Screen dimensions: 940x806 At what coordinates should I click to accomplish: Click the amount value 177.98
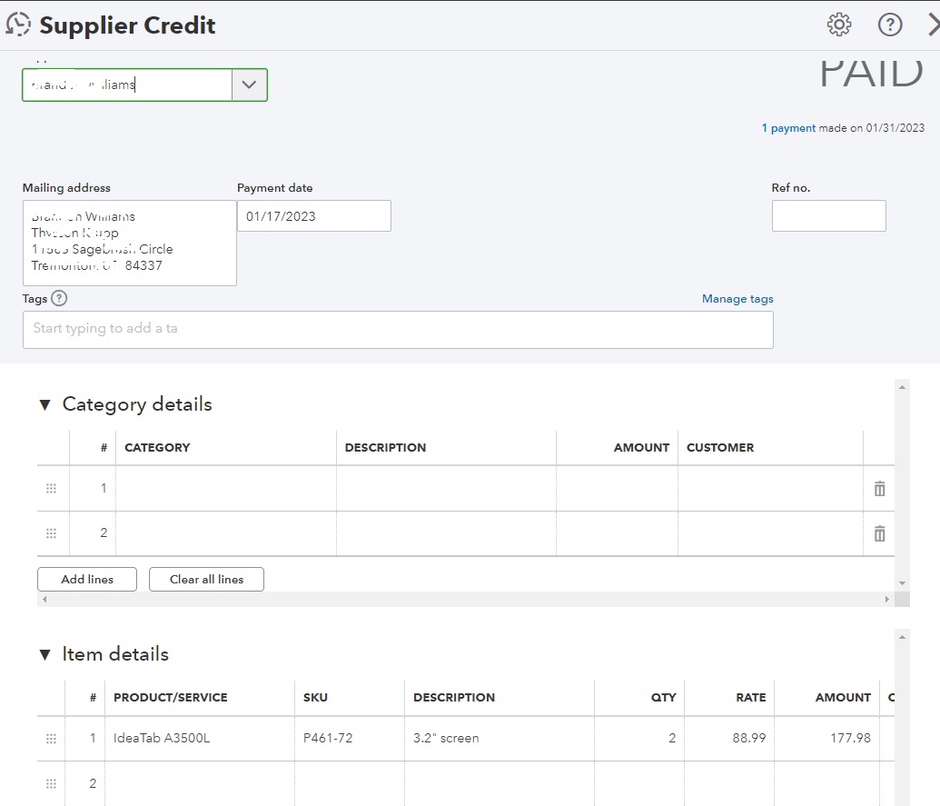coord(850,738)
